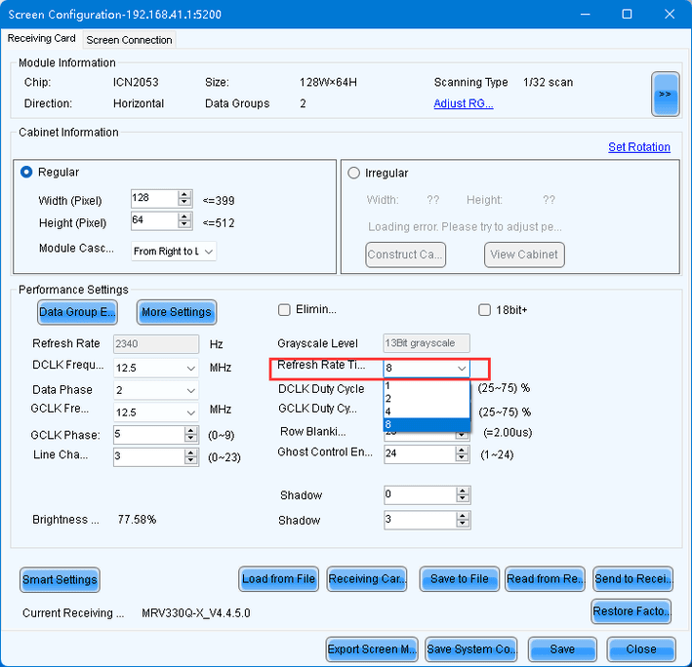692x667 pixels.
Task: Click Read from Re... button
Action: tap(545, 579)
